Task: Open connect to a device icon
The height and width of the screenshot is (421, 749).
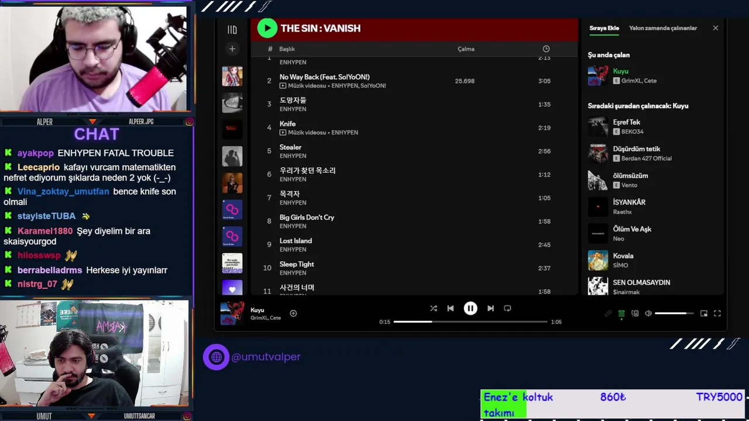Action: 635,313
